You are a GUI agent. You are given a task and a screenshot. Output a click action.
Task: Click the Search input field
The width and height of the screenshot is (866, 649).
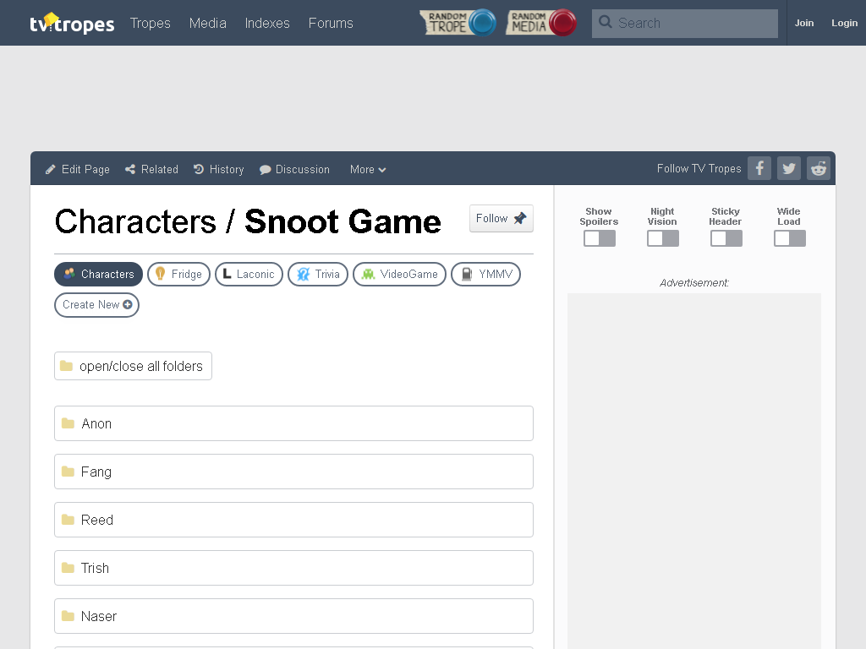tap(685, 23)
